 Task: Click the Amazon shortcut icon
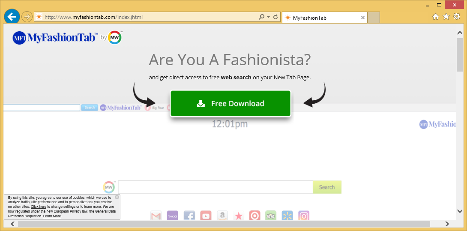[222, 216]
